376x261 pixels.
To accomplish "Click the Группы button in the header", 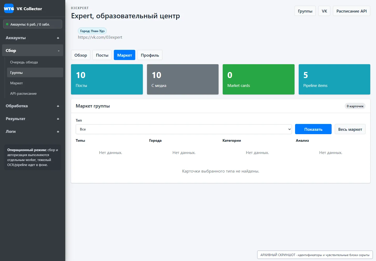I will coord(305,11).
